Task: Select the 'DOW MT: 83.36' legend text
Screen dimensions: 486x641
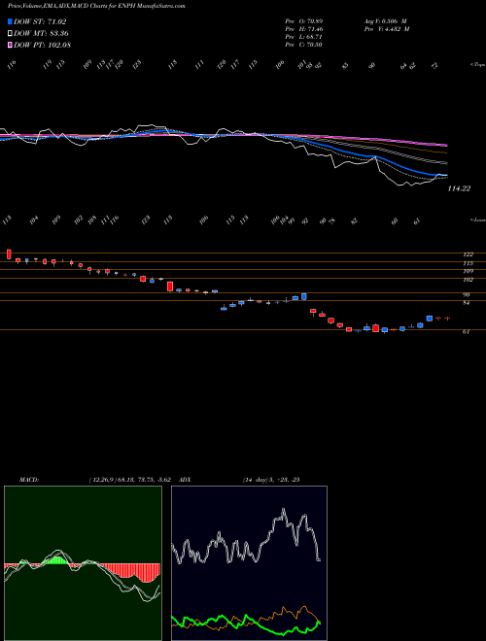Action: 42,34
